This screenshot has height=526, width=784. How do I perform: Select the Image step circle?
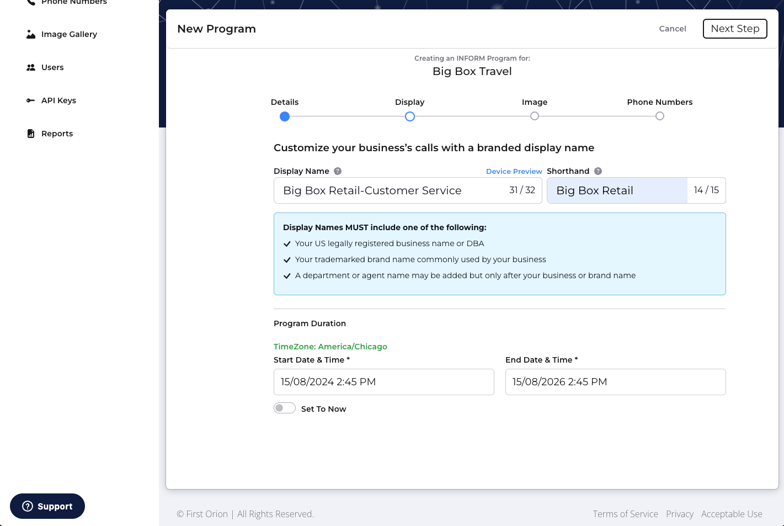[535, 116]
